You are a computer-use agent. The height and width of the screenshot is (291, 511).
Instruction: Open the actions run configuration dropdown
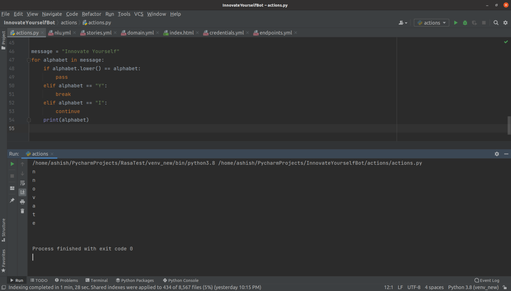tap(431, 23)
